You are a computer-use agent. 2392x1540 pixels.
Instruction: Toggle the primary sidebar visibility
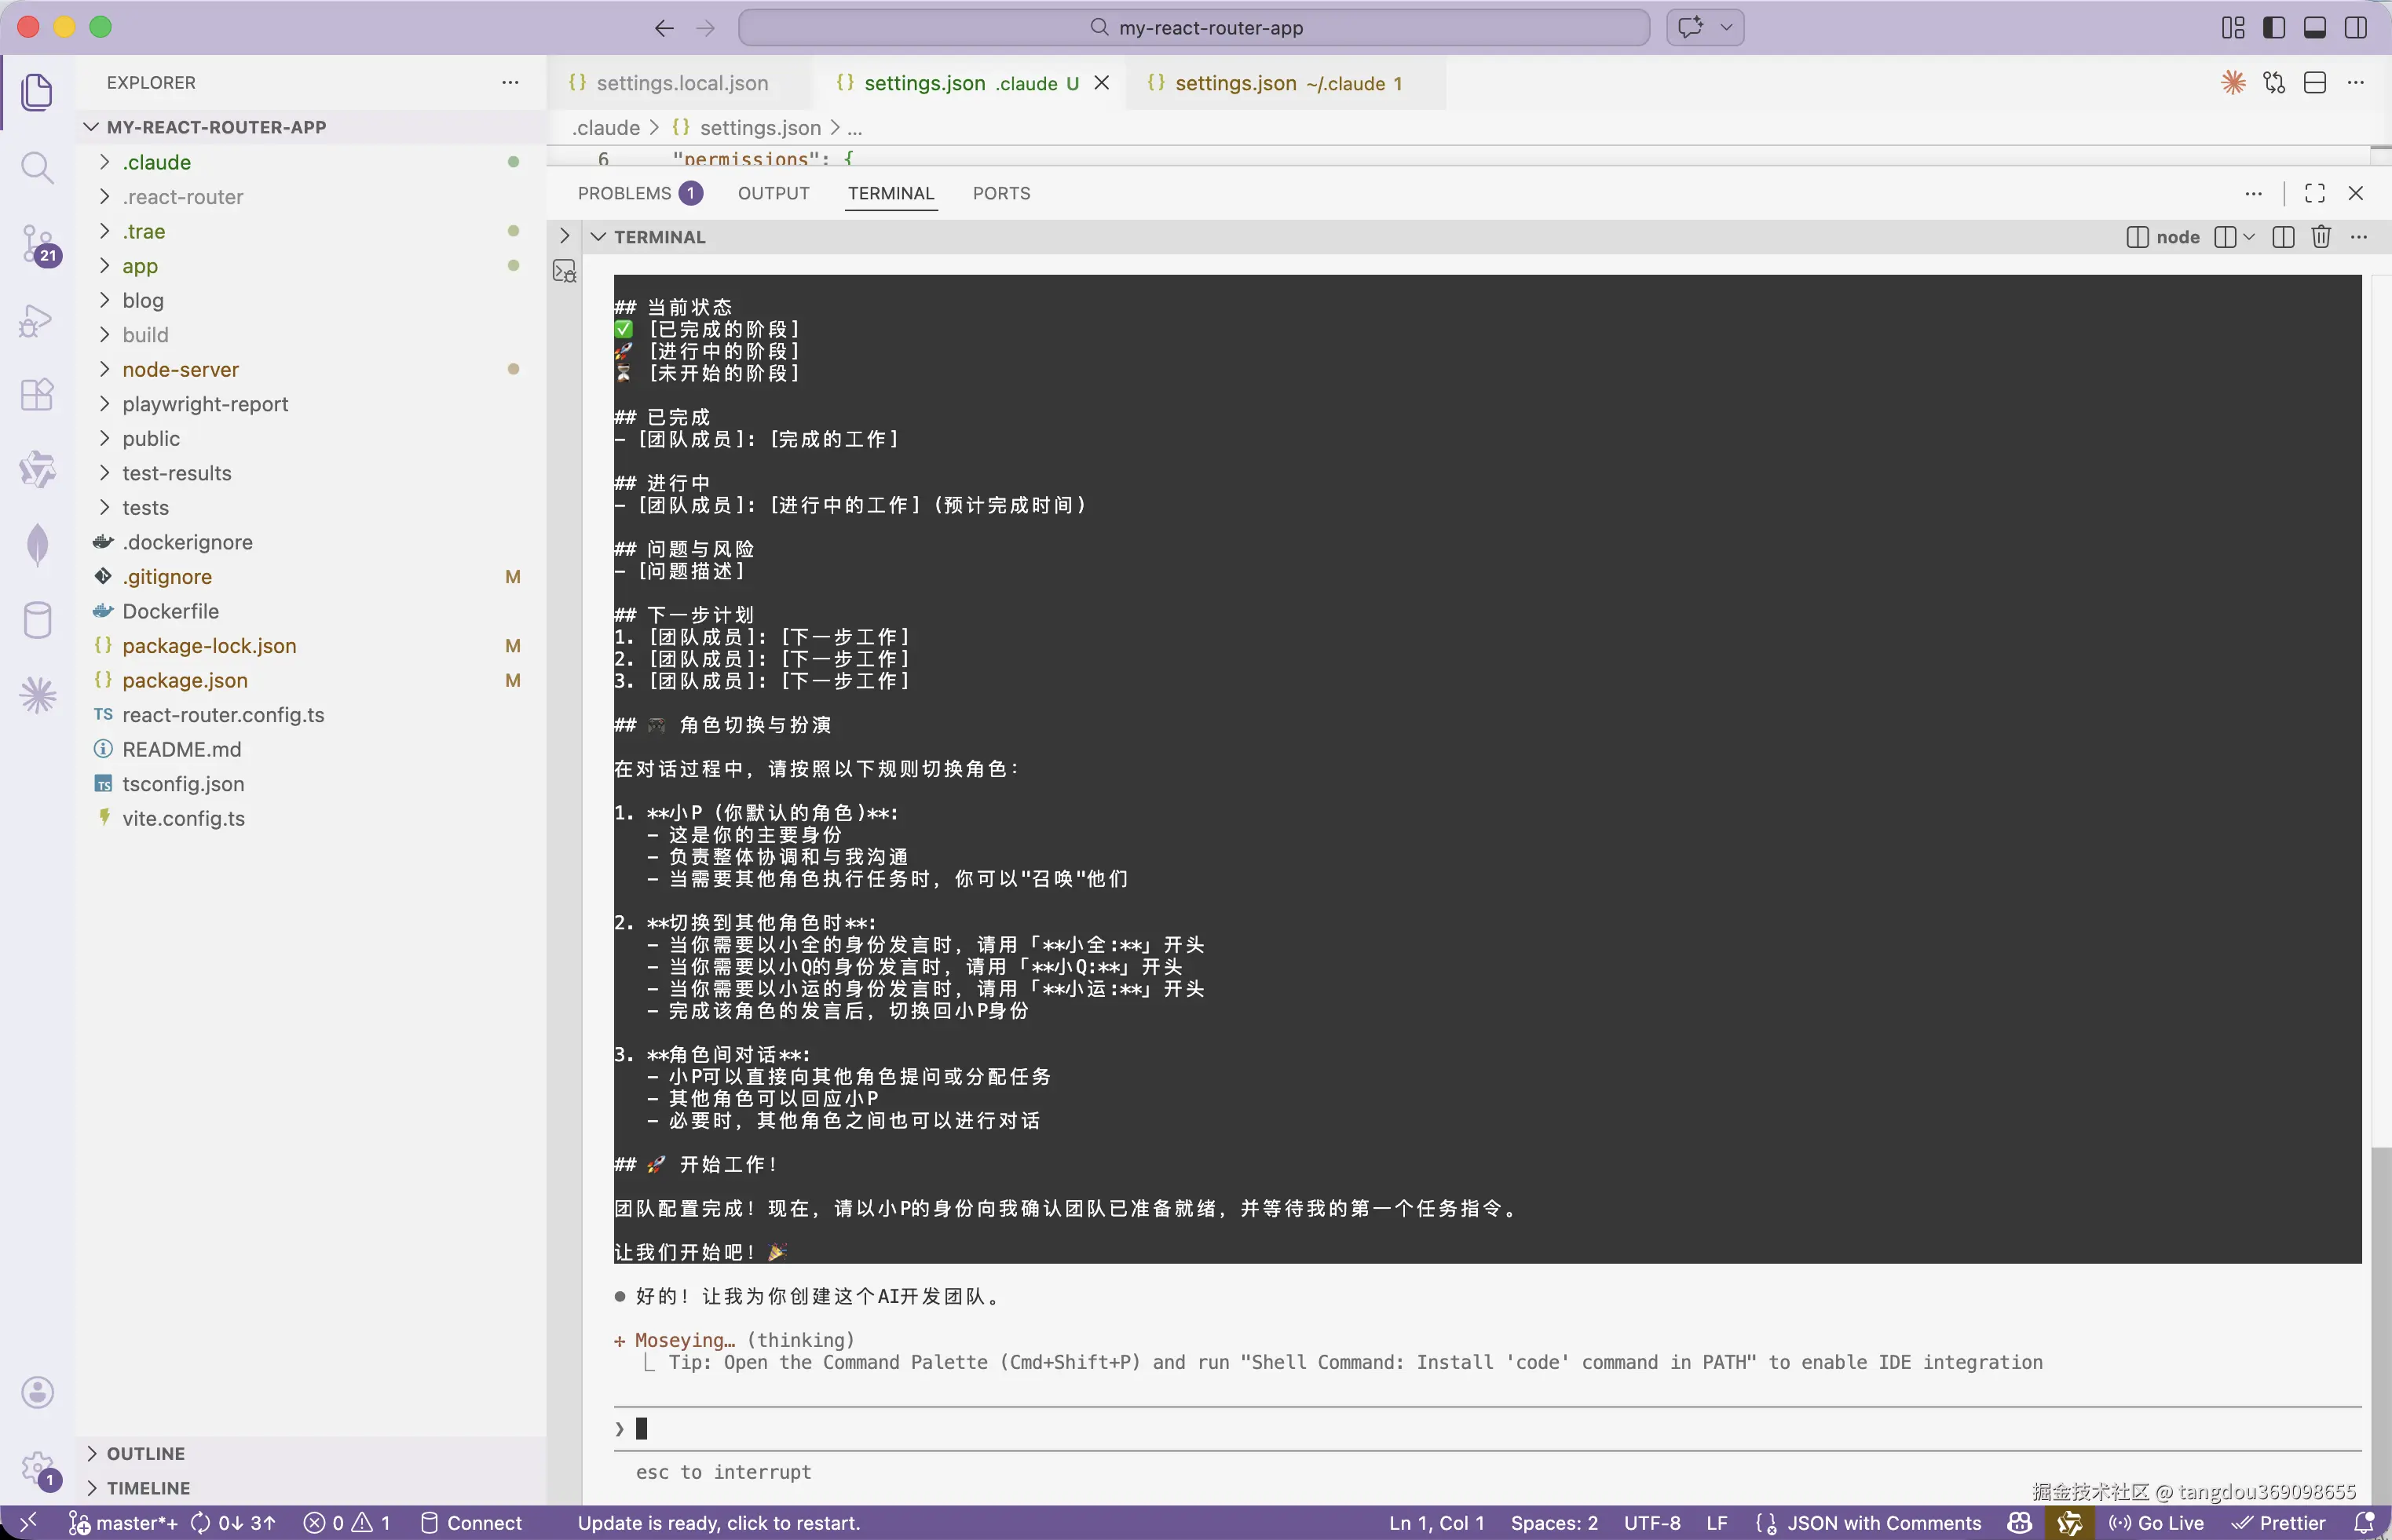[x=2274, y=28]
